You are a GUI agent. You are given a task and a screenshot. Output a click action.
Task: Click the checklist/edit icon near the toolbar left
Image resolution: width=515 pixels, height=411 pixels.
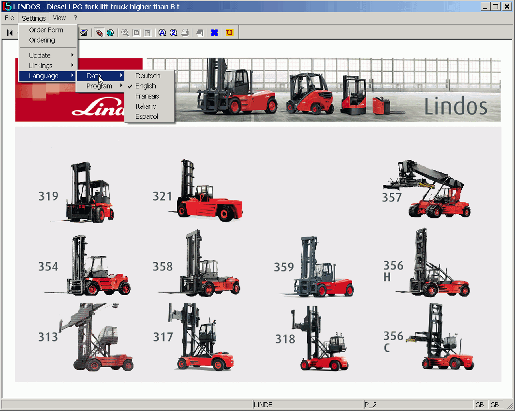pyautogui.click(x=84, y=33)
